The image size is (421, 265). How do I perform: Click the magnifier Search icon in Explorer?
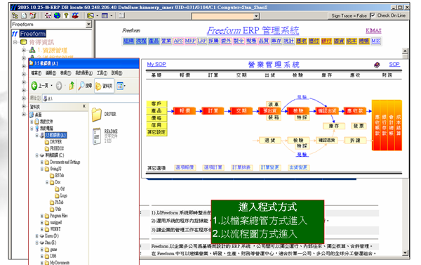pos(81,86)
